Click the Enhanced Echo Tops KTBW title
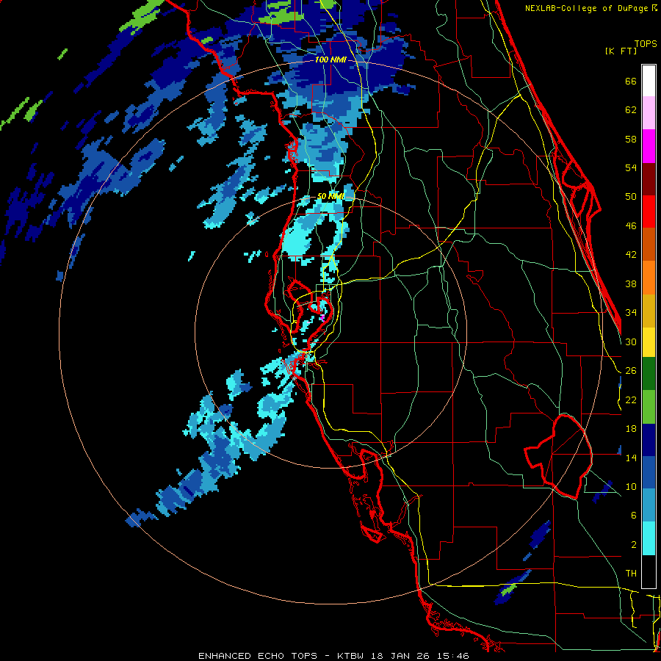The width and height of the screenshot is (661, 661). click(x=333, y=656)
